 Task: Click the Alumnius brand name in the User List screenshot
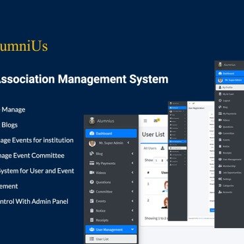[106, 121]
